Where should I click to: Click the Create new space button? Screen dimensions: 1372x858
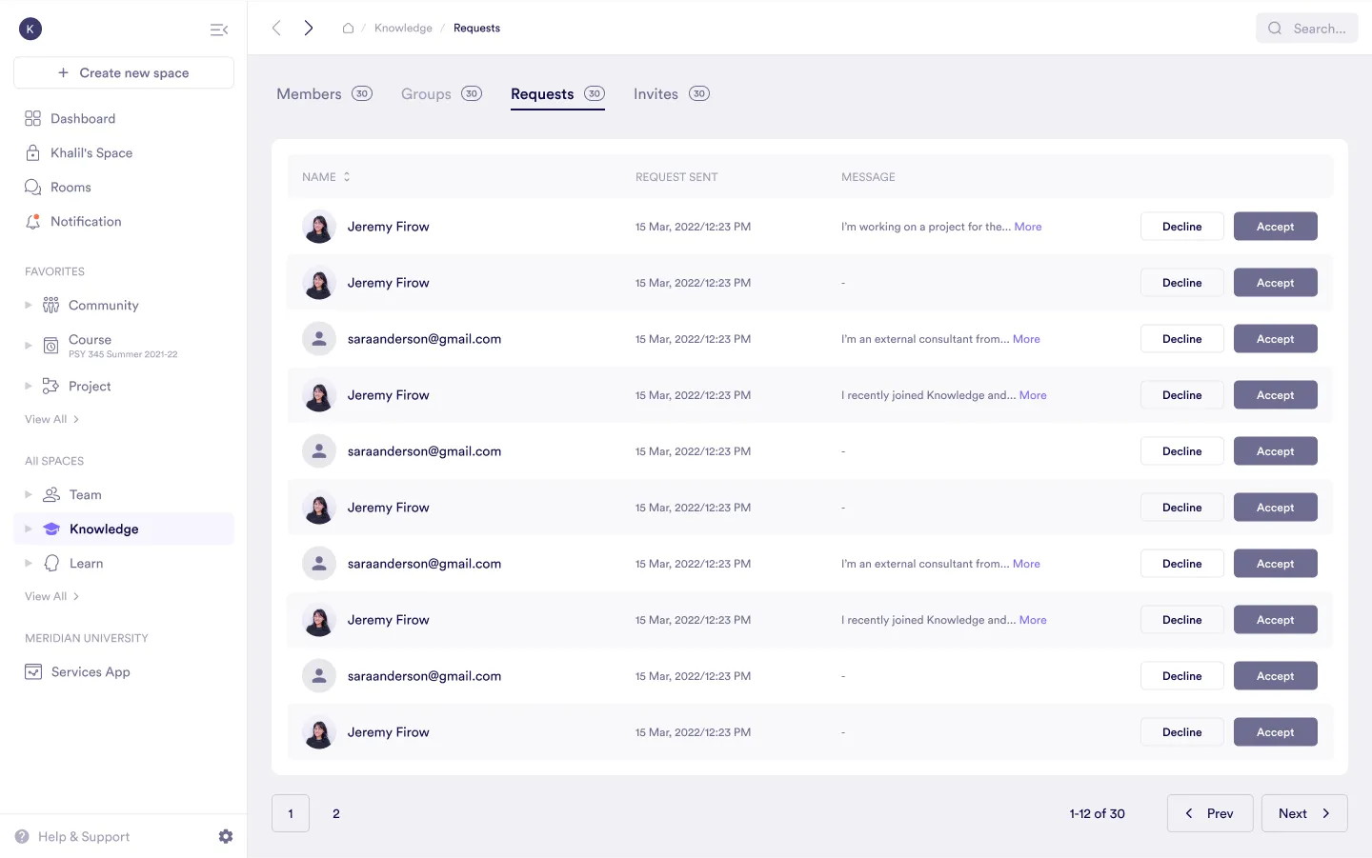(x=123, y=72)
